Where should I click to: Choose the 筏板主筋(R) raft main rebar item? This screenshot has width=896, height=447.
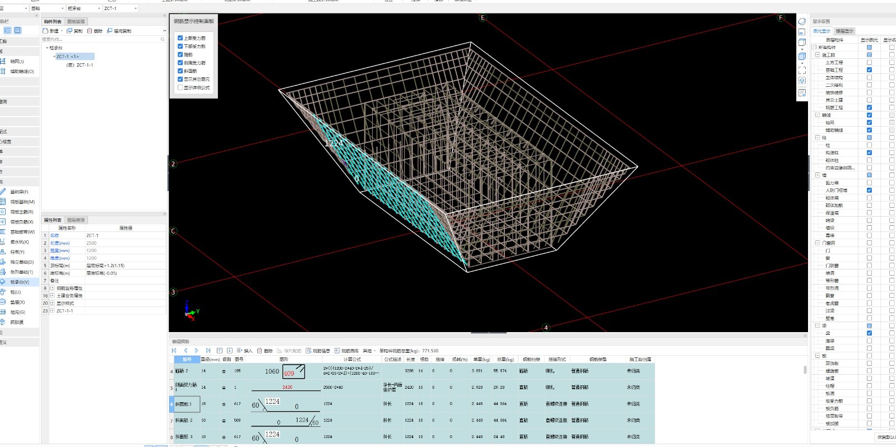click(22, 212)
